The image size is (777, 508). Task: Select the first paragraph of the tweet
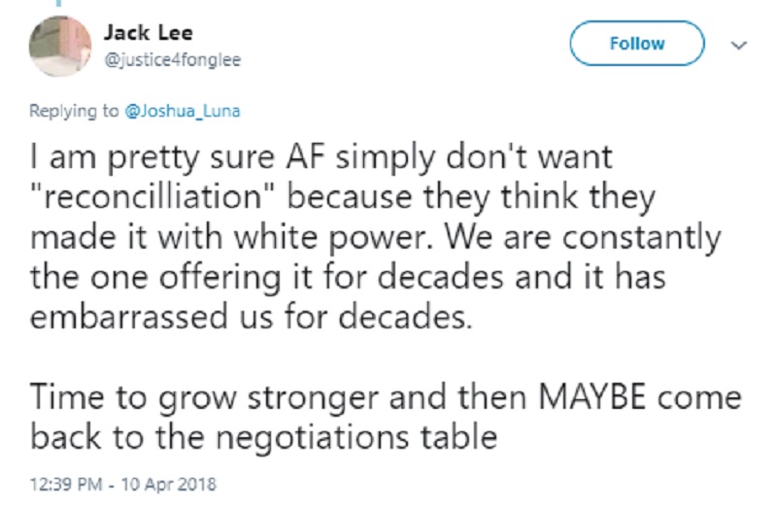pos(376,237)
